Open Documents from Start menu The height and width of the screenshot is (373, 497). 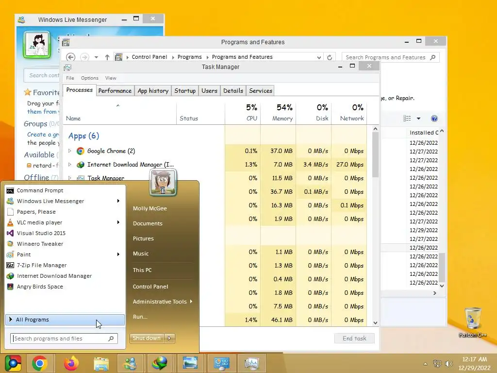point(148,223)
